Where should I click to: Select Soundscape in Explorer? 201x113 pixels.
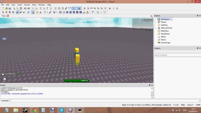pos(166,43)
